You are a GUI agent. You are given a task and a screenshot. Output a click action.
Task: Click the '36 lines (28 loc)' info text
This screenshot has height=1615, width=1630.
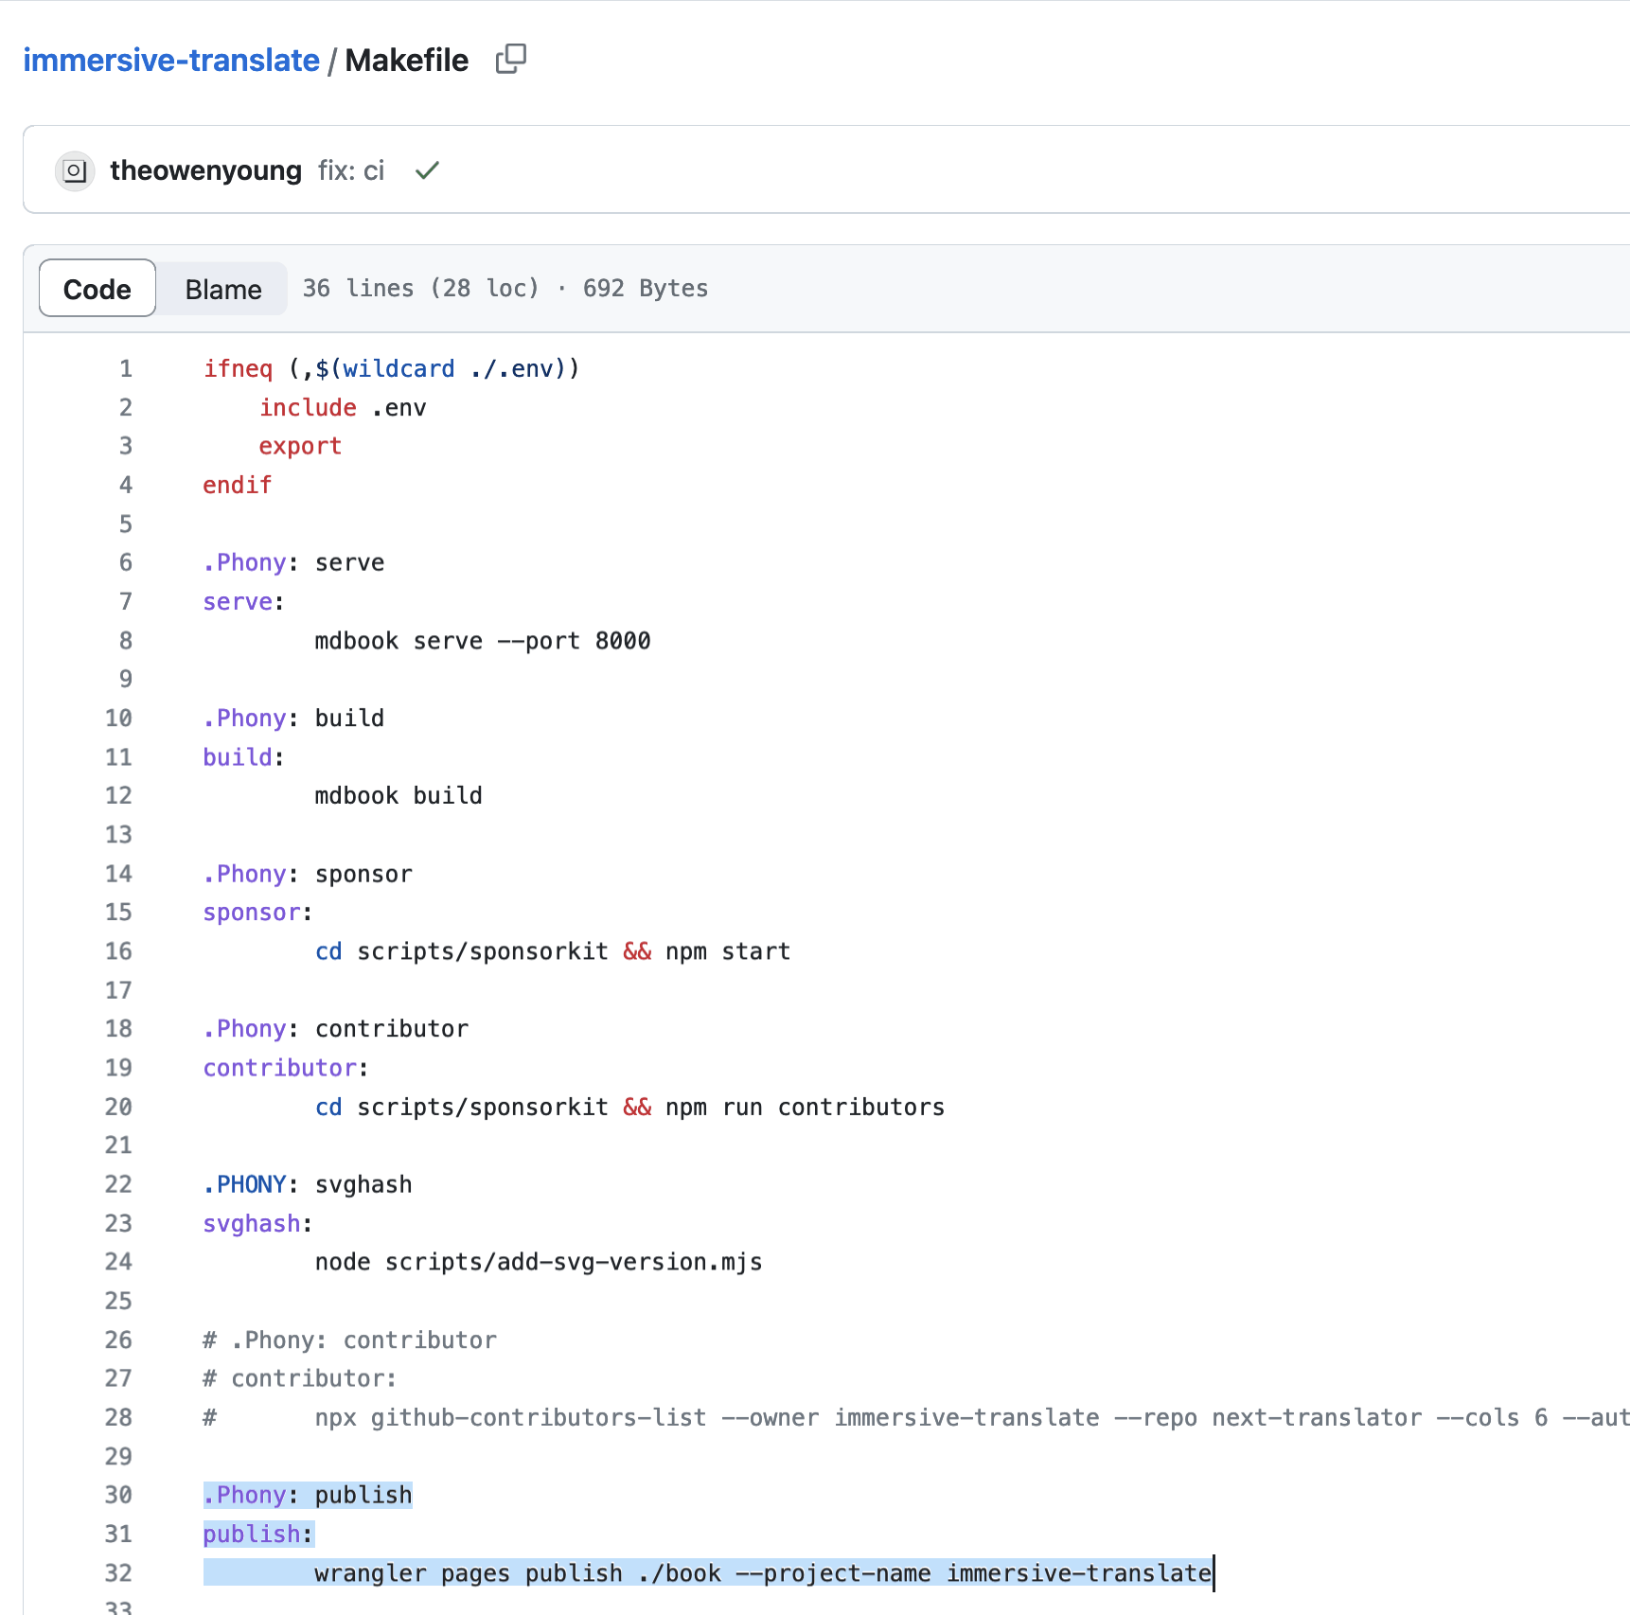click(420, 288)
